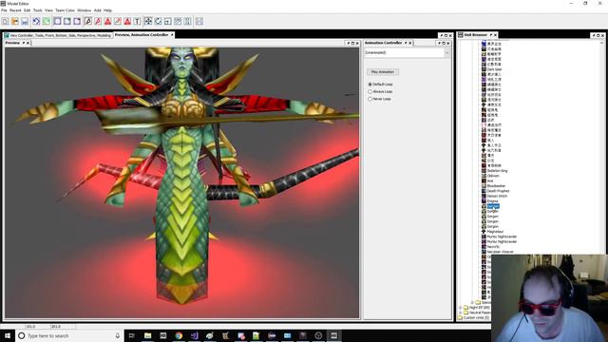Select Bloodseeker in Unit Browser

(496, 186)
